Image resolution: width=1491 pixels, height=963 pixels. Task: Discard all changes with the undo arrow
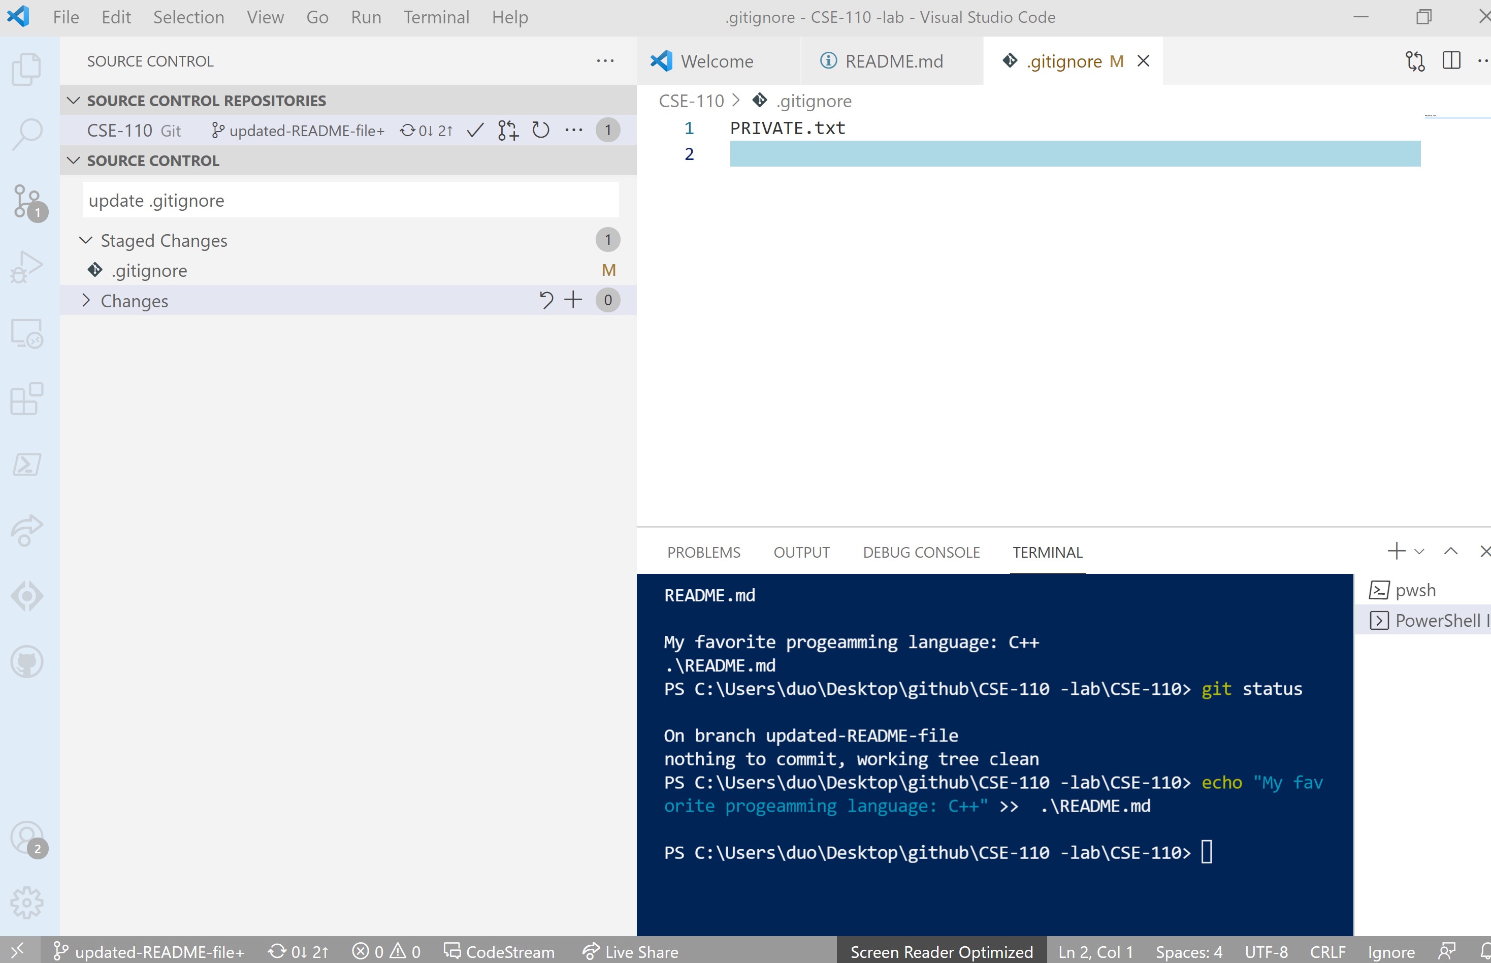pyautogui.click(x=546, y=300)
